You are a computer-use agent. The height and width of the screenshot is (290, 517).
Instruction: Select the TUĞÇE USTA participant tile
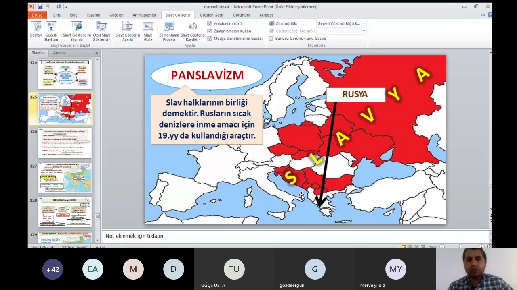234,269
